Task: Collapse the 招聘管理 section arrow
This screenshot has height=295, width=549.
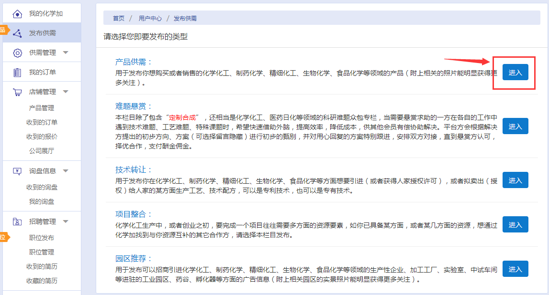Action: 66,221
